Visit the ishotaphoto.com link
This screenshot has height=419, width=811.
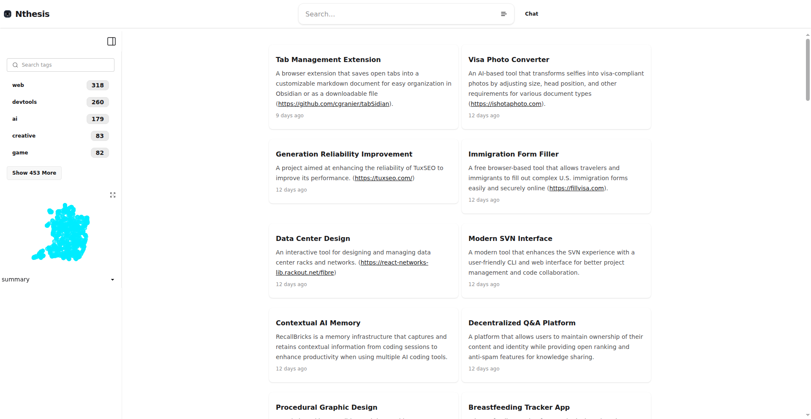click(x=506, y=104)
